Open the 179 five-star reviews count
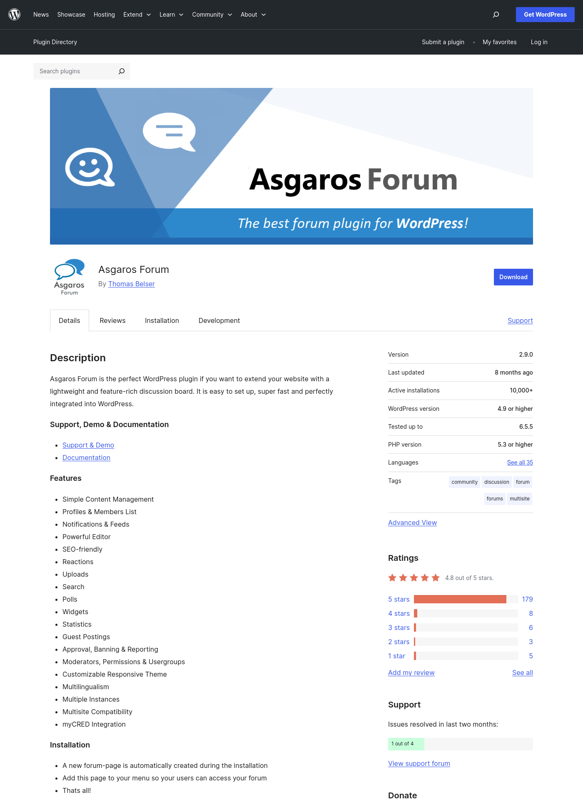The height and width of the screenshot is (800, 583). pyautogui.click(x=527, y=599)
